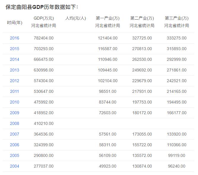This screenshot has height=175, width=198.
Task: Select secondary industry value 327725.00
Action: coord(142,38)
